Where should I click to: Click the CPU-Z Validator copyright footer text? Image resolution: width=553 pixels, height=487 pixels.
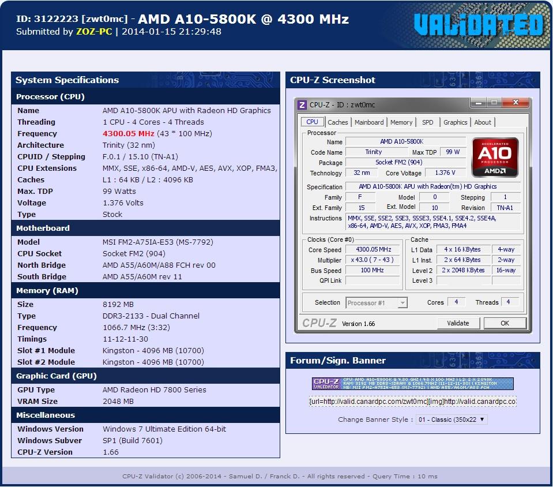click(x=280, y=477)
